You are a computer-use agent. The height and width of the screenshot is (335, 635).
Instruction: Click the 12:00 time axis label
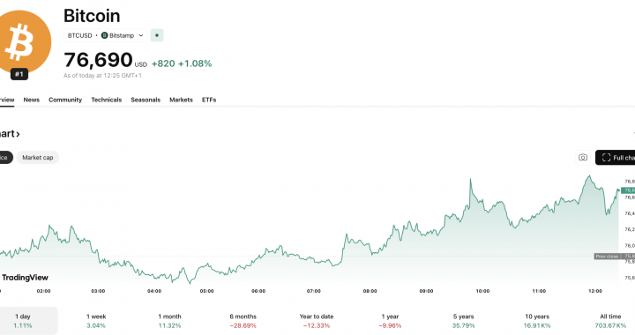(595, 291)
